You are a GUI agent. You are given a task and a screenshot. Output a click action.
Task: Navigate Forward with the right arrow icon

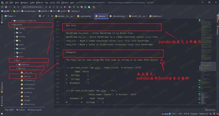pos(18,7)
